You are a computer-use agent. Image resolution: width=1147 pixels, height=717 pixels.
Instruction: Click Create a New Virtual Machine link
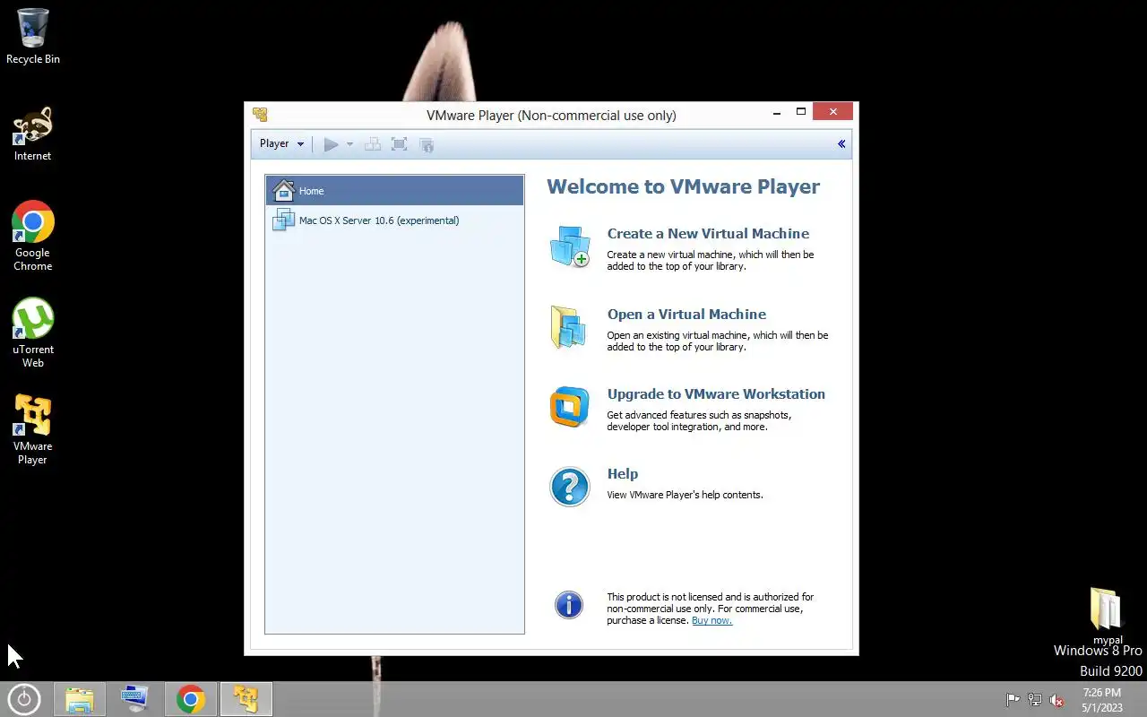tap(708, 234)
